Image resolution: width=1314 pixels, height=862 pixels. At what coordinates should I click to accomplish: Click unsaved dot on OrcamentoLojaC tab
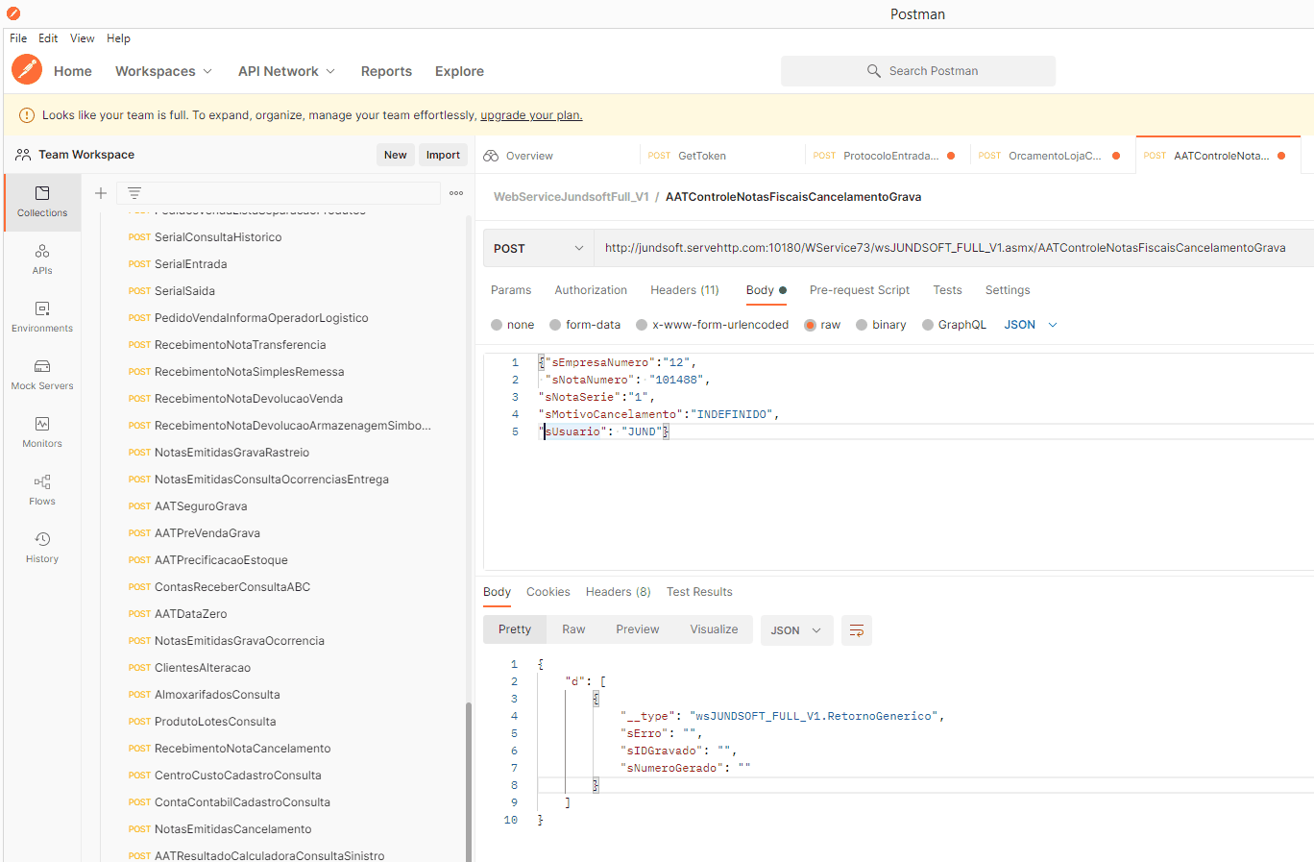point(1116,156)
